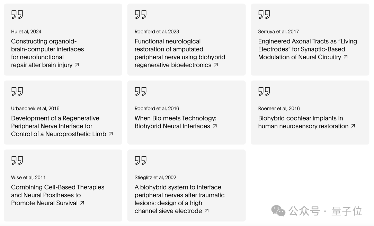
Task: Click the Serruya et al, 2017 citation label
Action: click(278, 31)
